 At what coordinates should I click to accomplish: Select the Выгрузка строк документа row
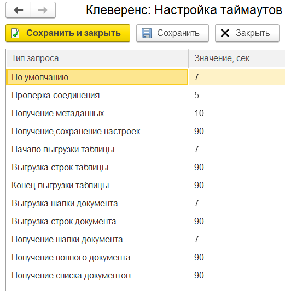146,221
